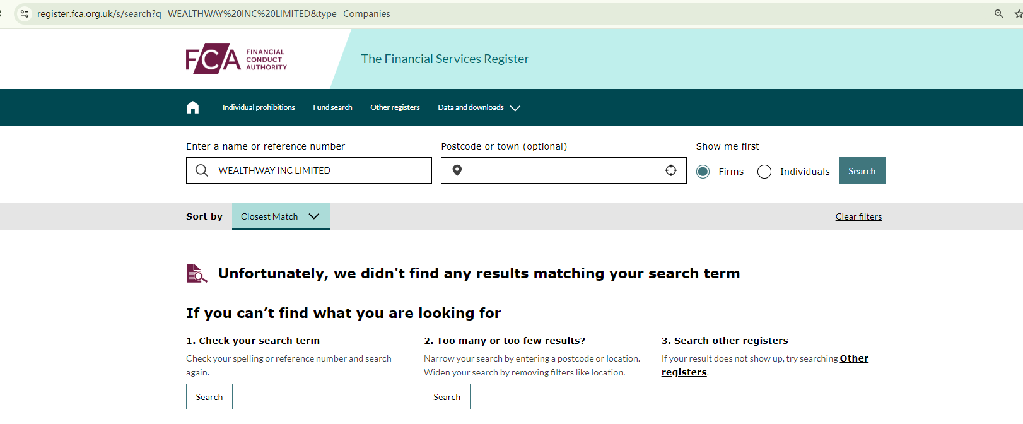Click the no-results document search icon
1023x424 pixels.
[197, 273]
